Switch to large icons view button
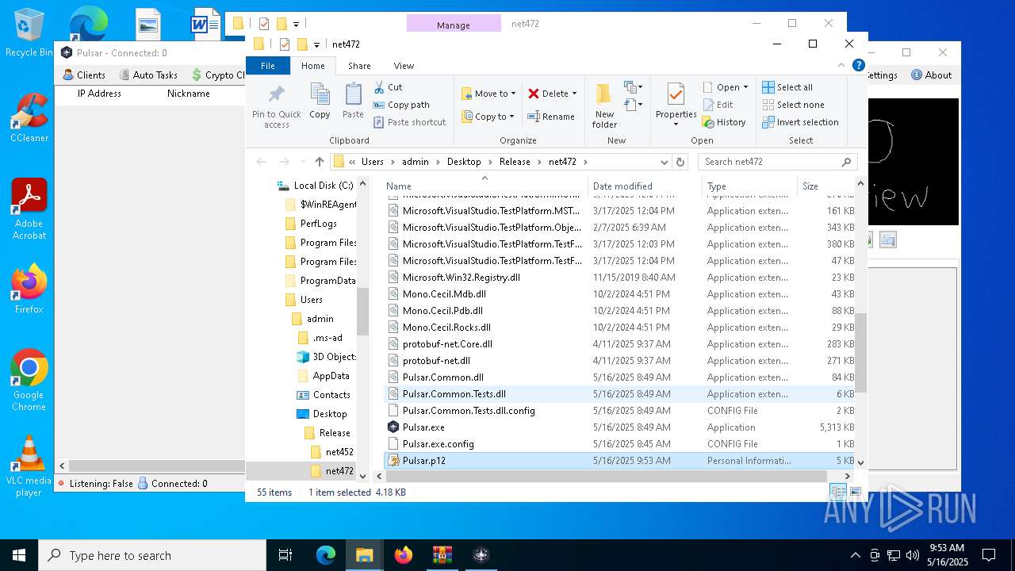The height and width of the screenshot is (571, 1015). pyautogui.click(x=855, y=492)
